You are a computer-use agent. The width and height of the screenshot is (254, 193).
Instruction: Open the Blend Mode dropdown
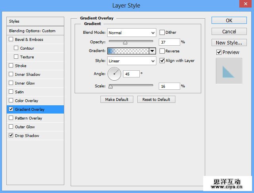coord(131,33)
